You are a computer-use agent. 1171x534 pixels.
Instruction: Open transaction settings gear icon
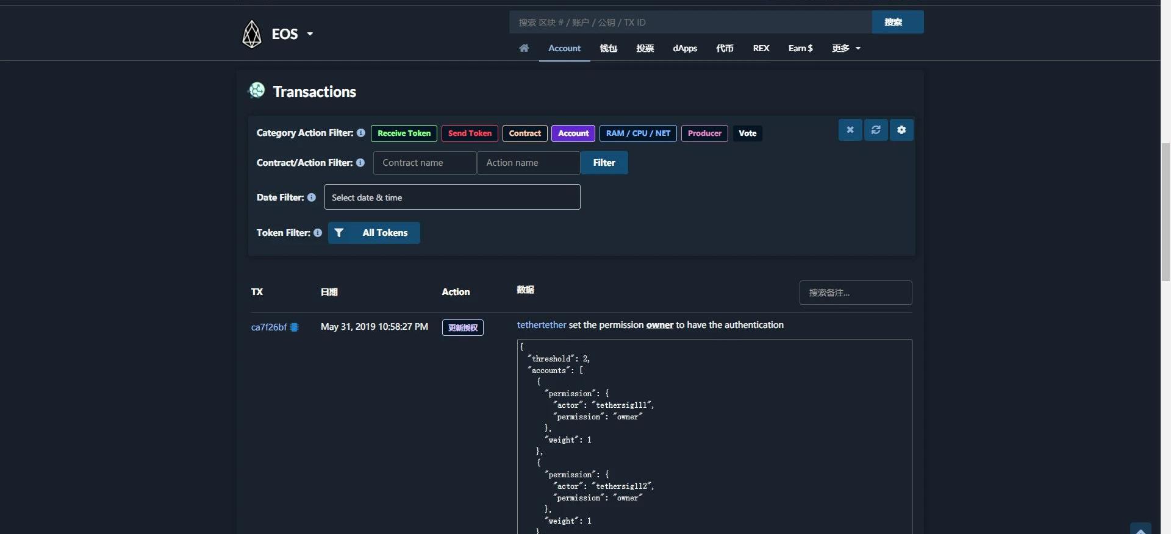tap(901, 130)
